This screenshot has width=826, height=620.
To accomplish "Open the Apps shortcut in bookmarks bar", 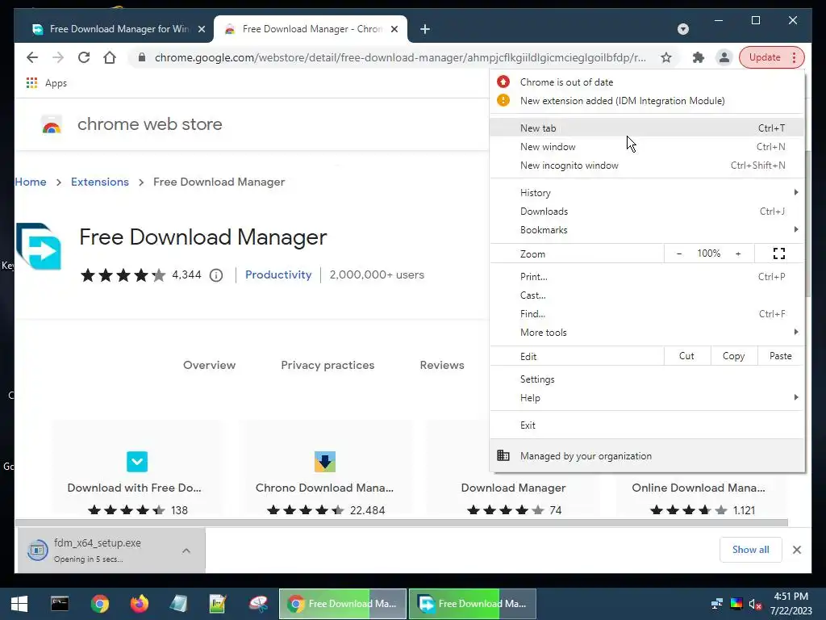I will coord(47,83).
